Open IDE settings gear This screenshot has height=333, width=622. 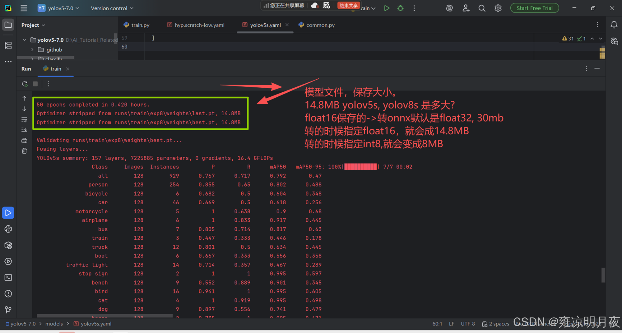point(498,8)
